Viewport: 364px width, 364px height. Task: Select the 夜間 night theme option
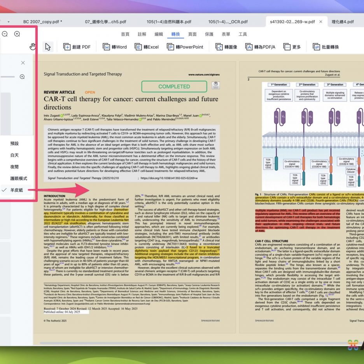[14, 166]
